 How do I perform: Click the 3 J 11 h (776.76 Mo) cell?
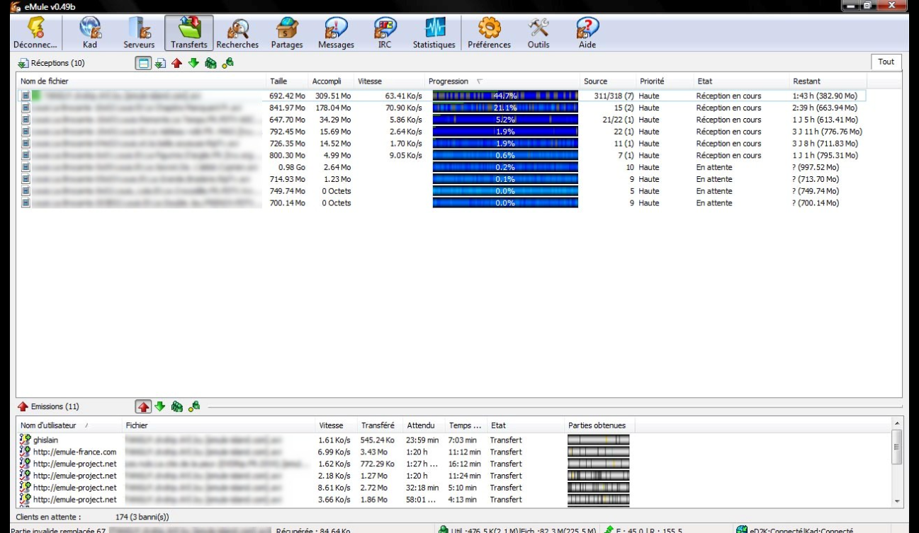[827, 132]
